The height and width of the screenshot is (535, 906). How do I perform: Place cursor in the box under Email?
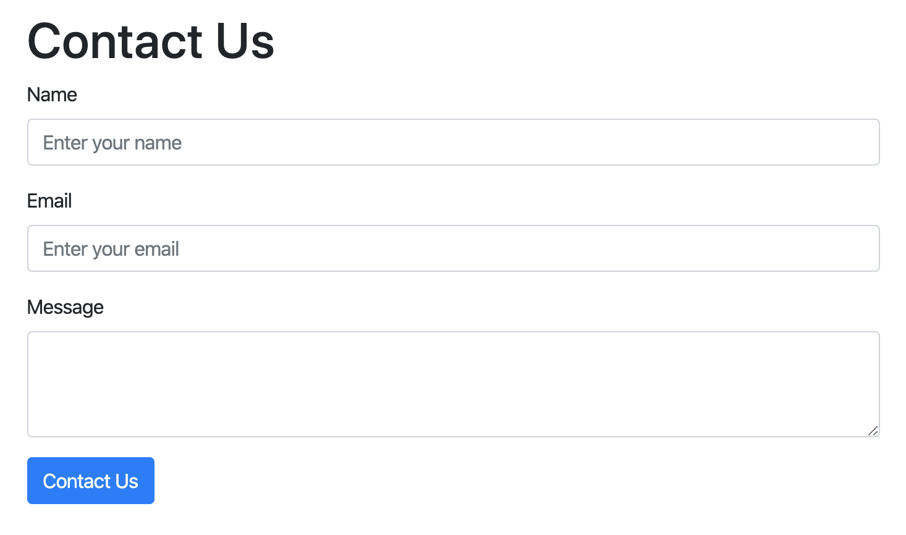[x=453, y=248]
